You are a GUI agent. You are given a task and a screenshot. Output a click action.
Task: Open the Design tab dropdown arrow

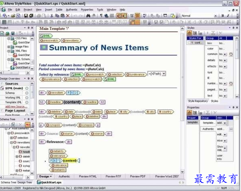coord(51,176)
